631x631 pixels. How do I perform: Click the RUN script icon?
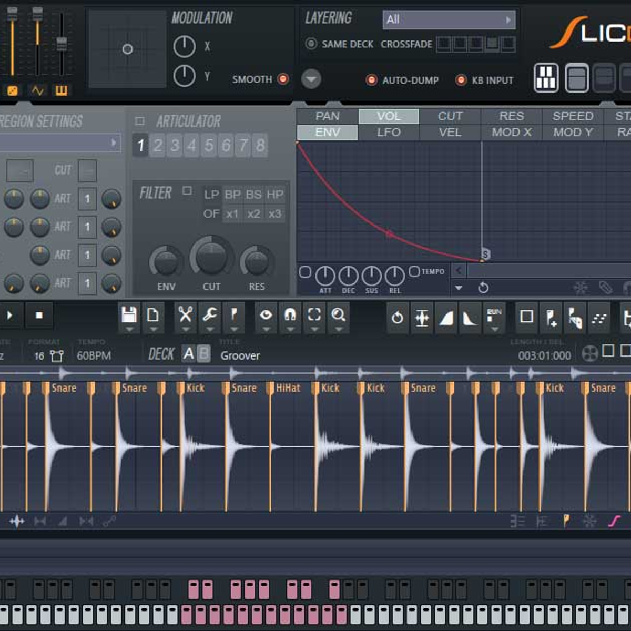[494, 315]
